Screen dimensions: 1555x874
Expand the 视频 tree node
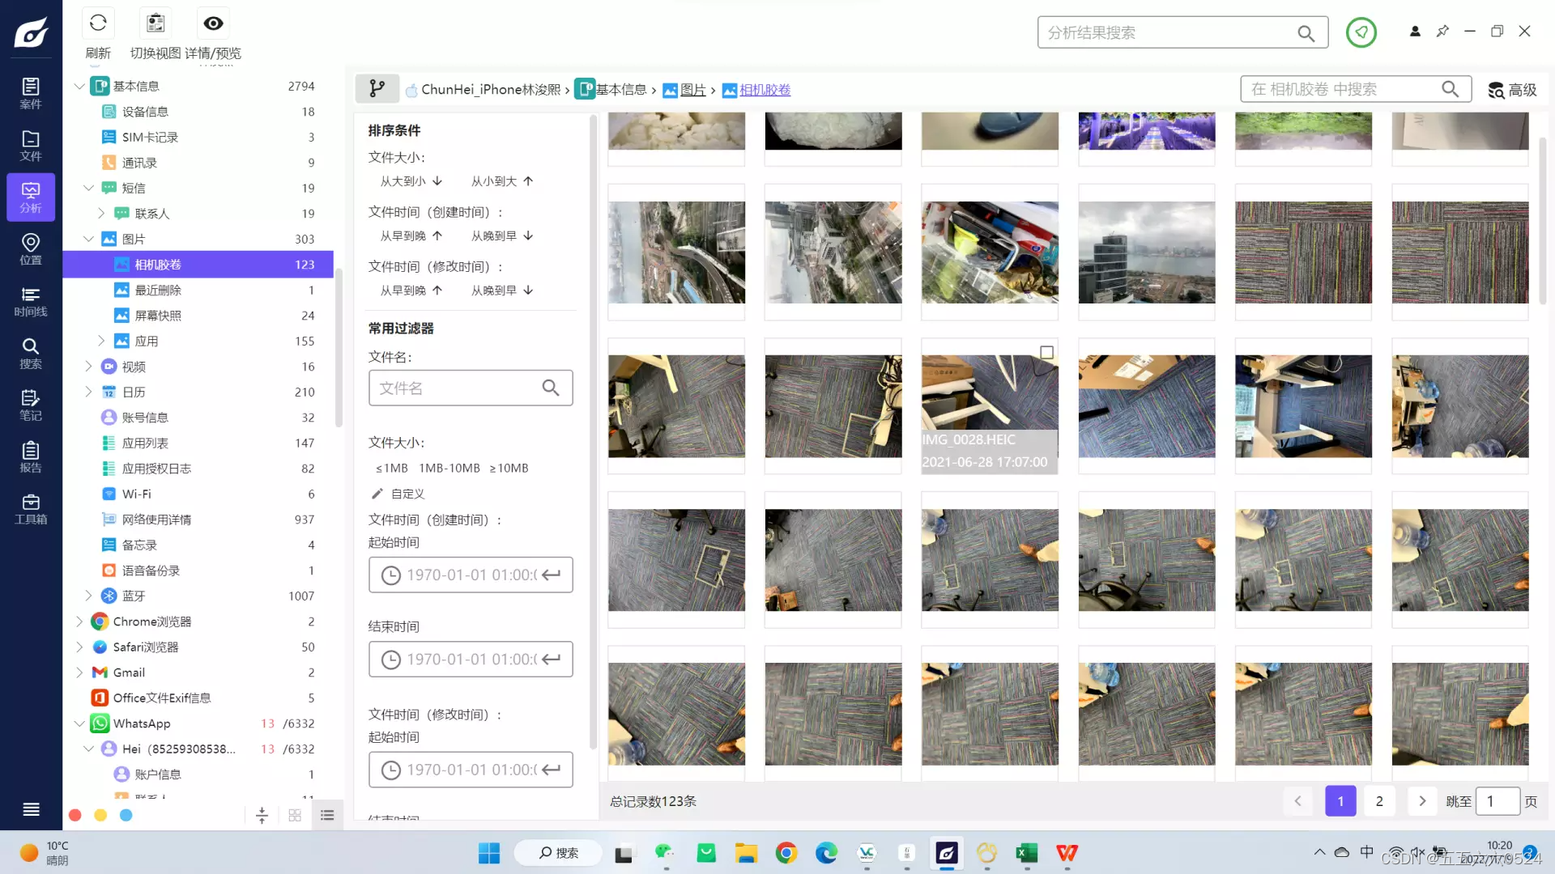[88, 367]
